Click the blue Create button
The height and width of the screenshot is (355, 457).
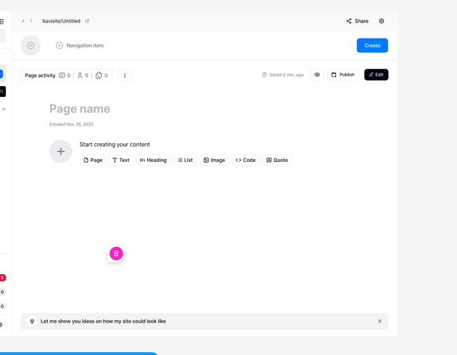tap(372, 46)
